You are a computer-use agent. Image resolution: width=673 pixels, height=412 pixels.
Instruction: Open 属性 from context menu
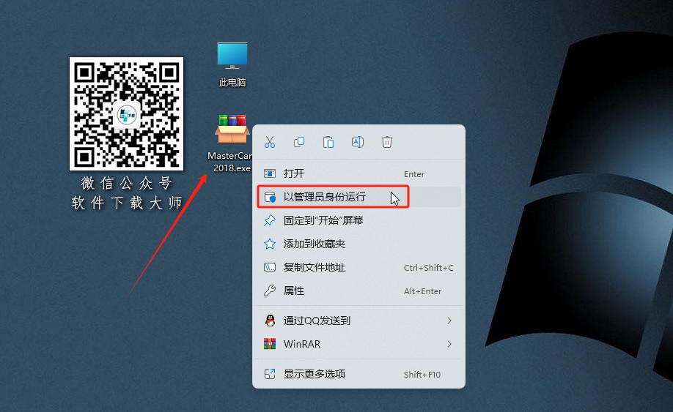tap(358, 291)
